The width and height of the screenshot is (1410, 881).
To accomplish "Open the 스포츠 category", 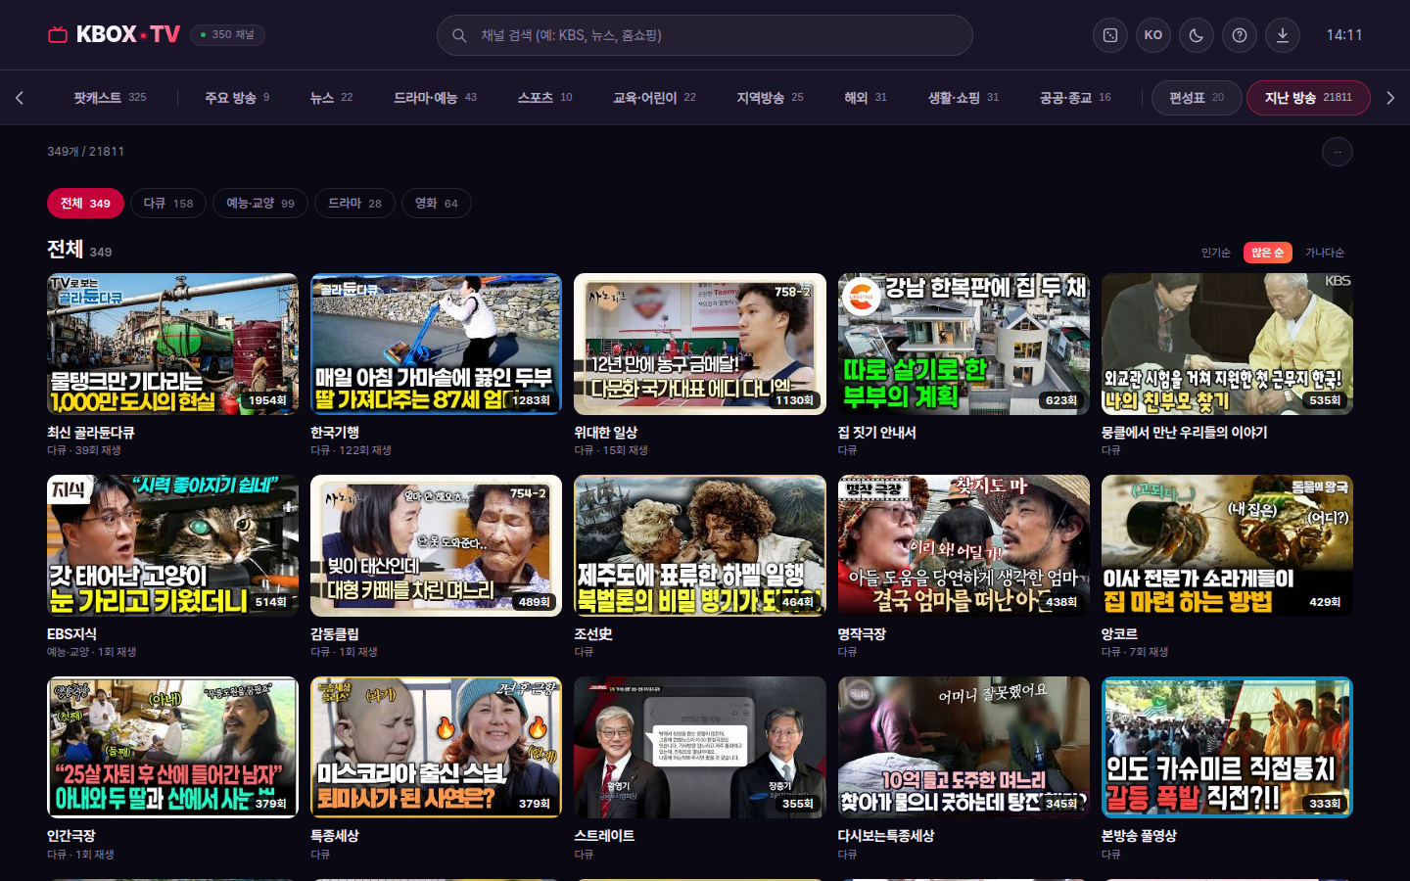I will [x=544, y=98].
